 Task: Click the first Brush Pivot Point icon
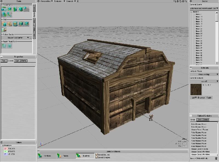tap(4, 46)
